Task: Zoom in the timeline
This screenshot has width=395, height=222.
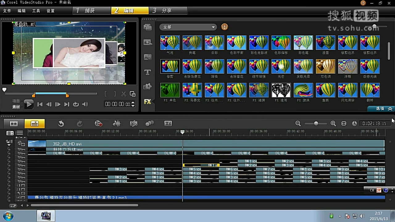Action: pos(333,123)
